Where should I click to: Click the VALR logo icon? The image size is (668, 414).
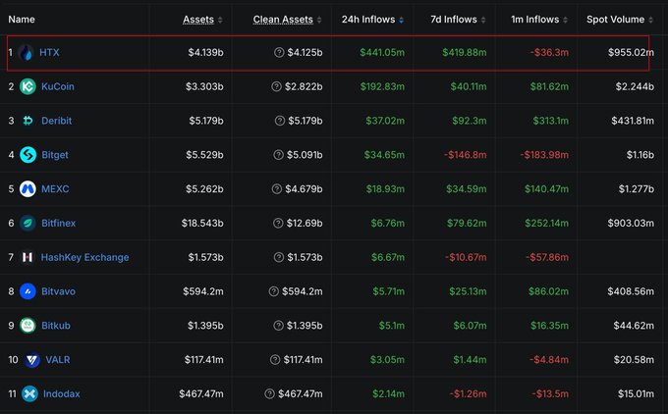click(31, 360)
